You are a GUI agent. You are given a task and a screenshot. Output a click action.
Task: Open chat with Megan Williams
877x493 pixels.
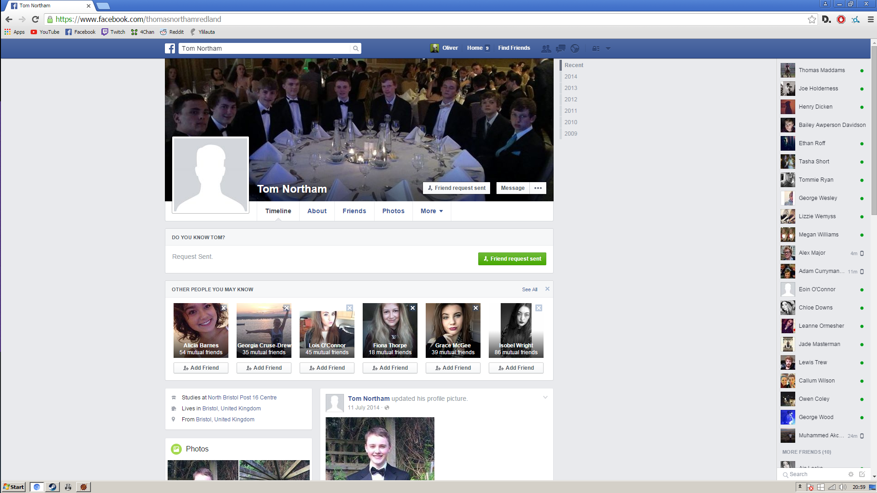(823, 235)
